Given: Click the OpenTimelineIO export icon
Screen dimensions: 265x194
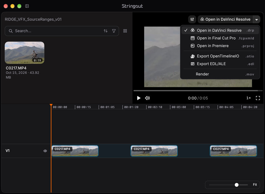Looking at the screenshot, I should pos(193,56).
